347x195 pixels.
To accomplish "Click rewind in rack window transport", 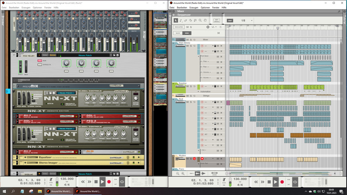I will (x=83, y=182).
